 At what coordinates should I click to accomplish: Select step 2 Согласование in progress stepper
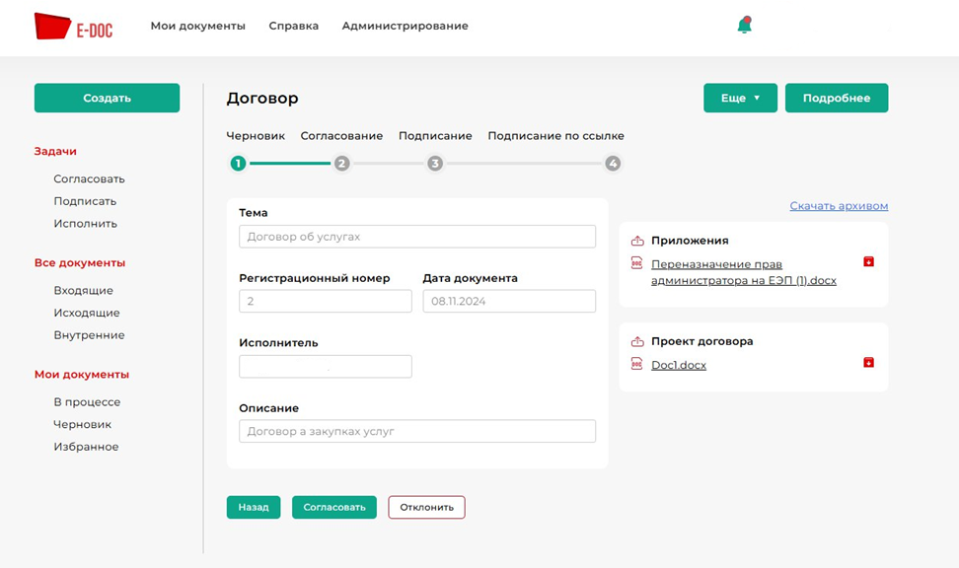click(341, 164)
